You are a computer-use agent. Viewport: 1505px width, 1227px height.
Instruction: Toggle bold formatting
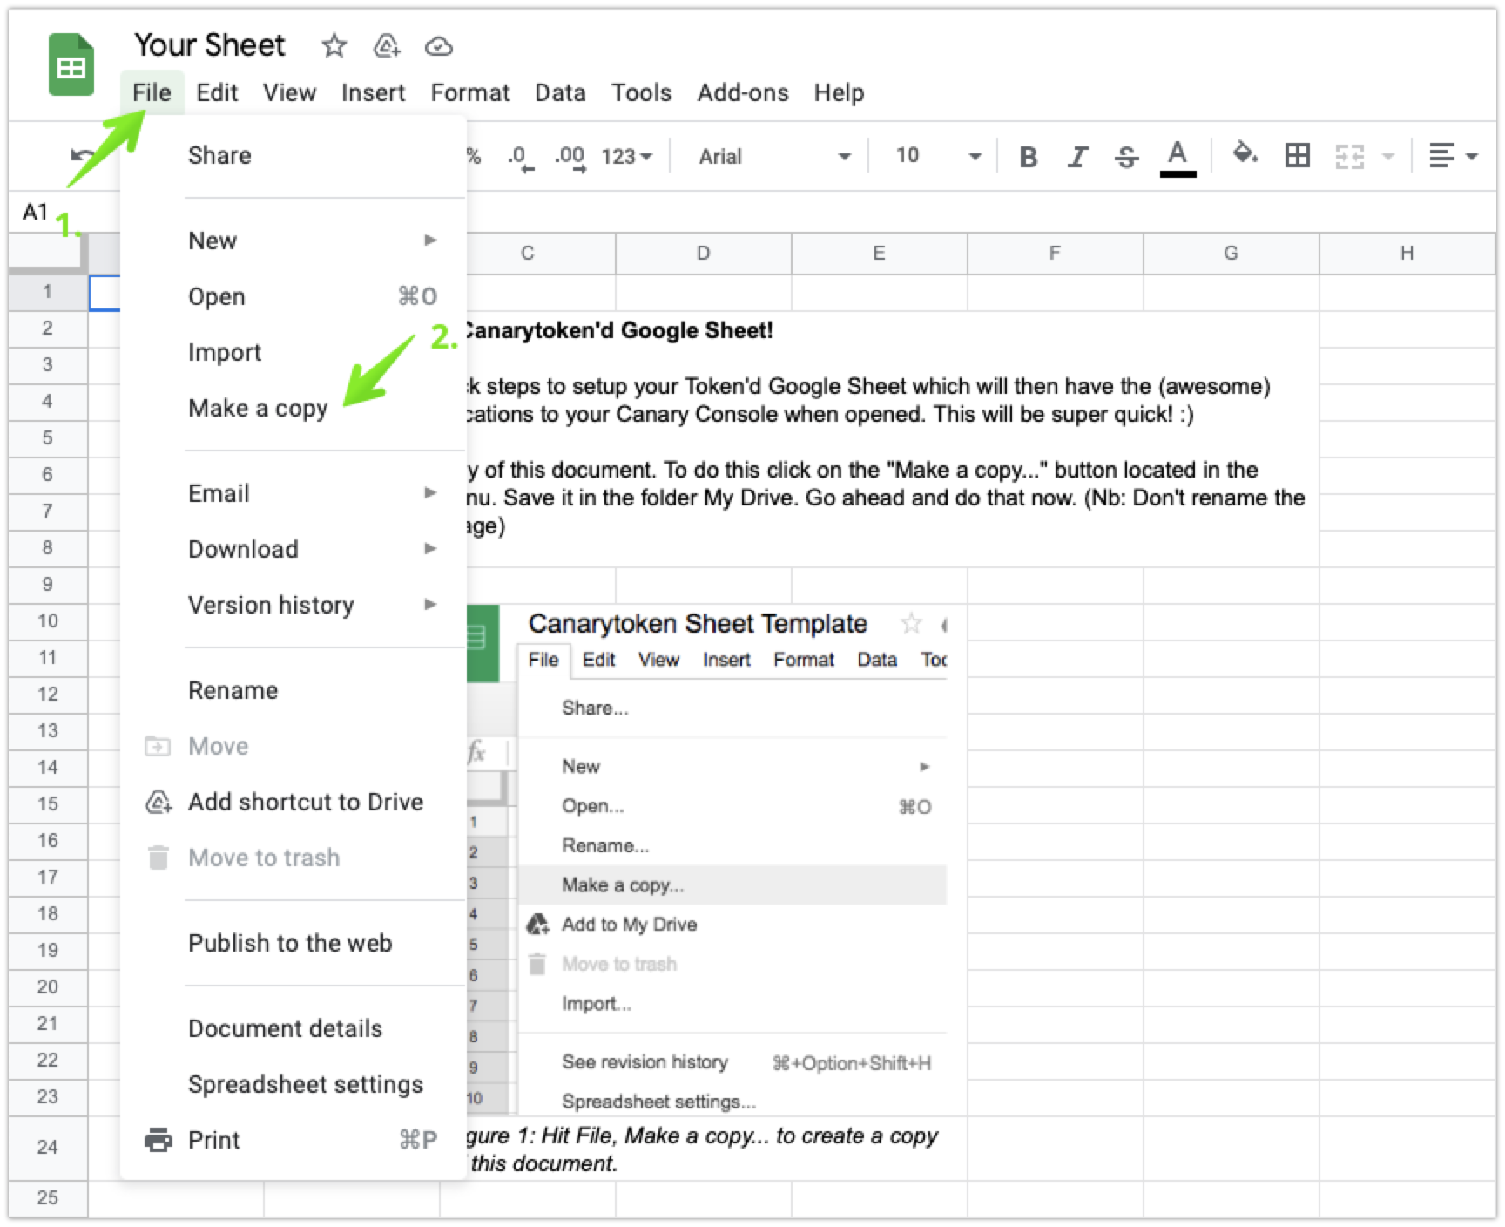[1028, 157]
